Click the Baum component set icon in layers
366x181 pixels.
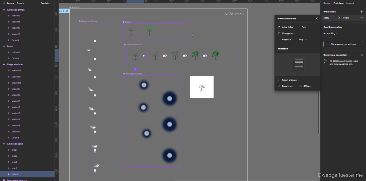tap(4, 46)
